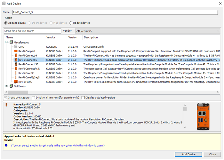This screenshot has width=224, height=160.
Task: Expand the Fieldbuses tree node
Action: [6, 86]
